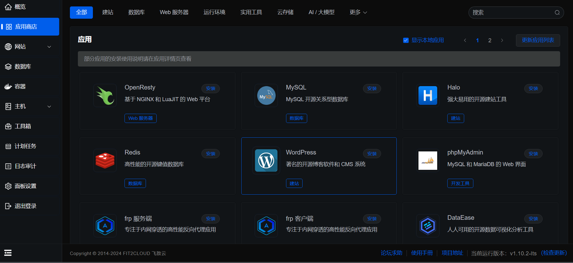The image size is (573, 263).
Task: Click the 开发工具 tag on phpMyAdmin card
Action: (x=460, y=183)
